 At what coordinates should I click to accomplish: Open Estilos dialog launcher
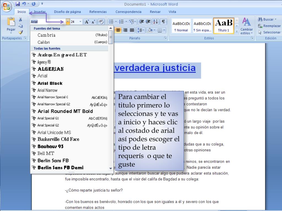coord(252,38)
